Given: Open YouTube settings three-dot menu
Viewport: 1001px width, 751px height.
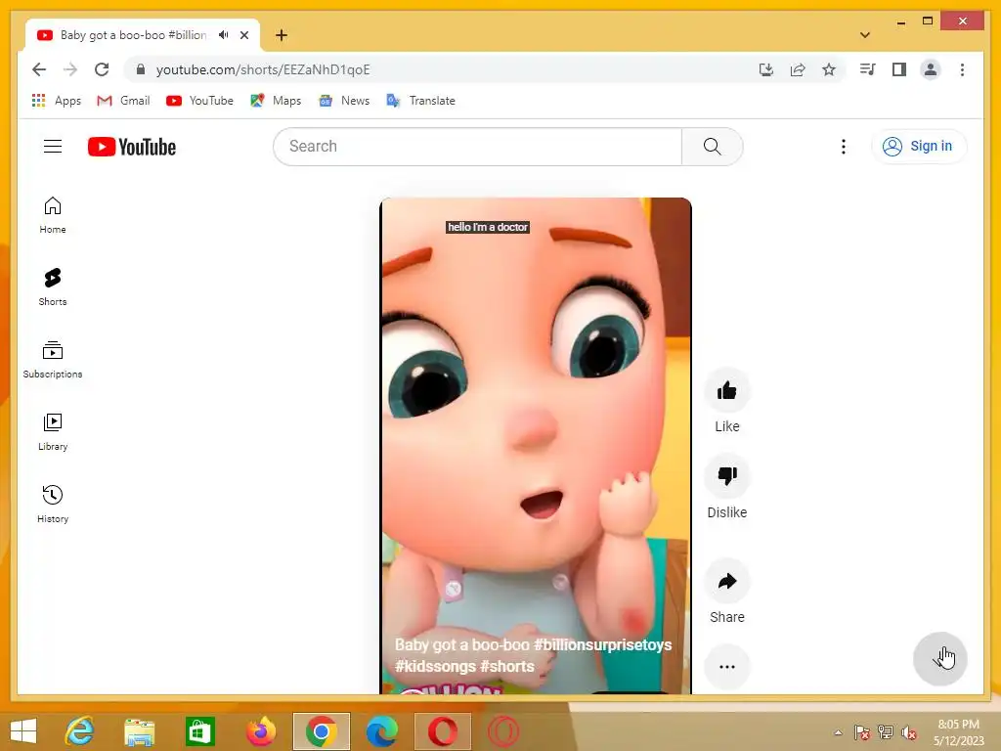Looking at the screenshot, I should coord(844,147).
